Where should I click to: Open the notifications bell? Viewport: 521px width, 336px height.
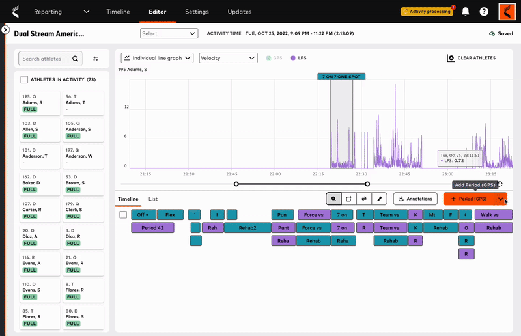click(x=466, y=12)
